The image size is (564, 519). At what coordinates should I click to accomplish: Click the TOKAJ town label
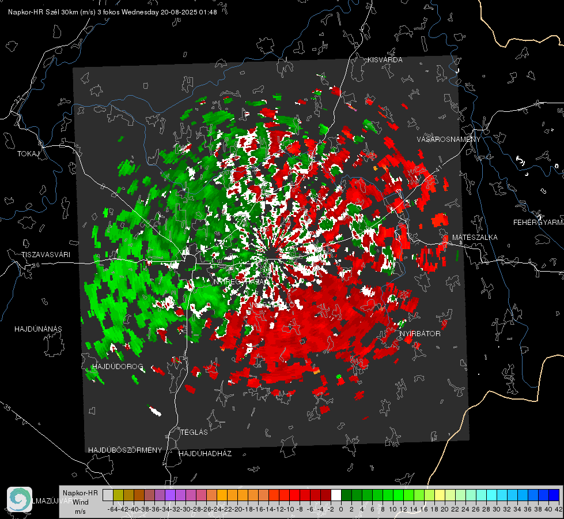[28, 154]
